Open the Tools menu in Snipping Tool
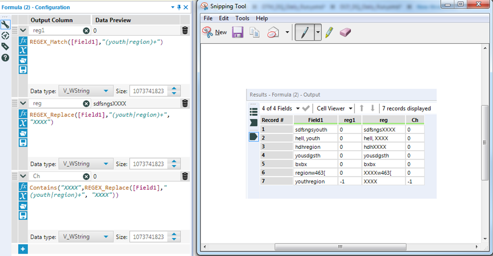This screenshot has width=493, height=256. pos(242,18)
